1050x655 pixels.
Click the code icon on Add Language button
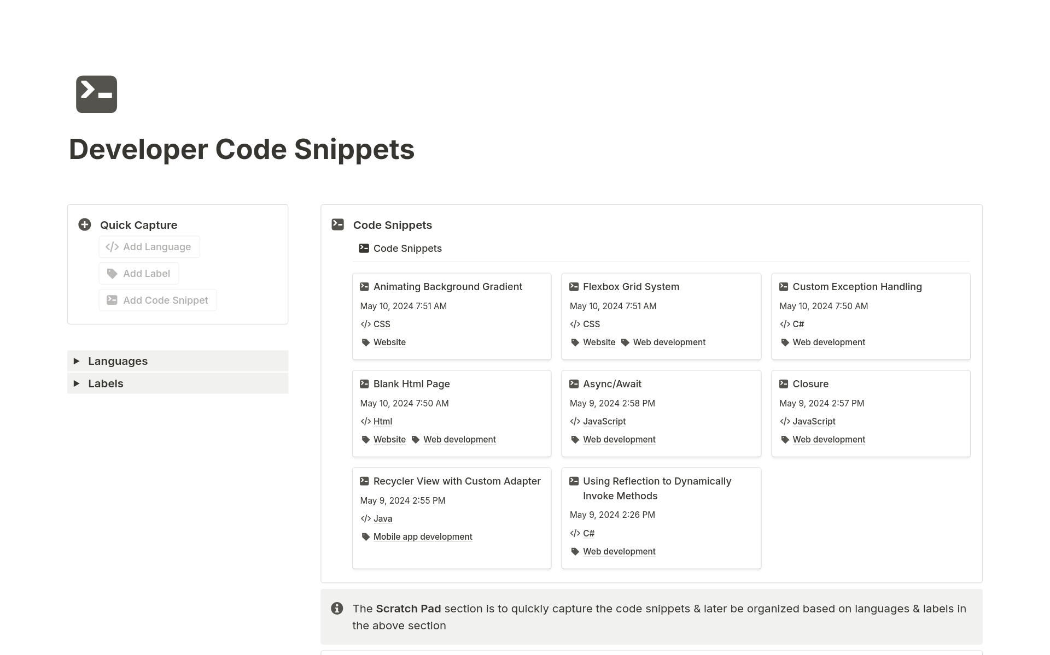click(x=112, y=246)
